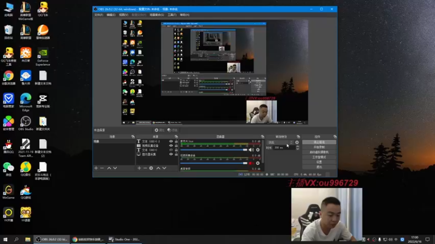
Task: Open source properties gear in Sources panel
Action: 151,169
